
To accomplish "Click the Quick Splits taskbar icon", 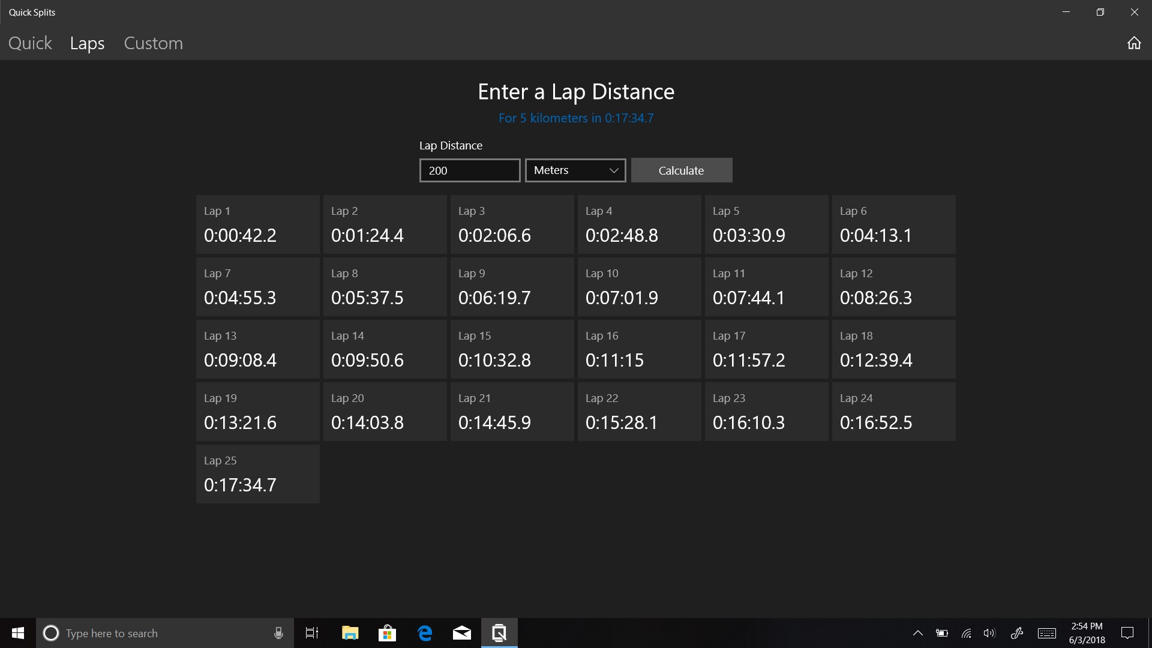I will 499,633.
